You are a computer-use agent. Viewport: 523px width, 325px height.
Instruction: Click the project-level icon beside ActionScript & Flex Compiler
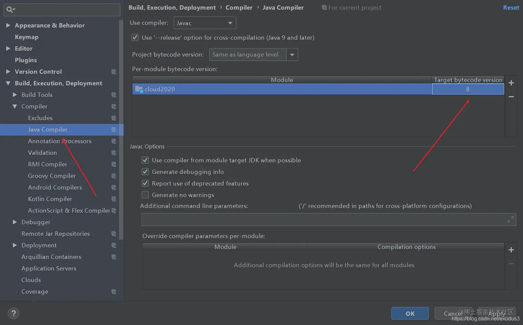coord(113,210)
